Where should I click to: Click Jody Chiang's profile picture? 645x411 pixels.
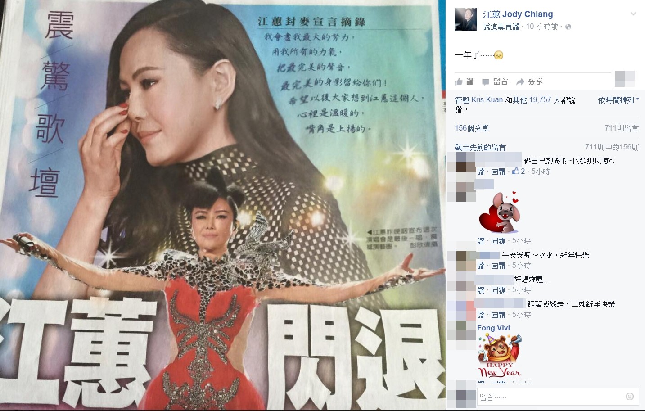(466, 19)
